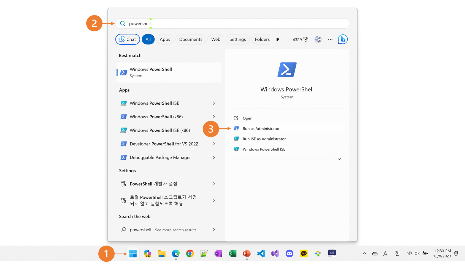Click the Windows Start button
Image resolution: width=465 pixels, height=264 pixels.
point(133,254)
